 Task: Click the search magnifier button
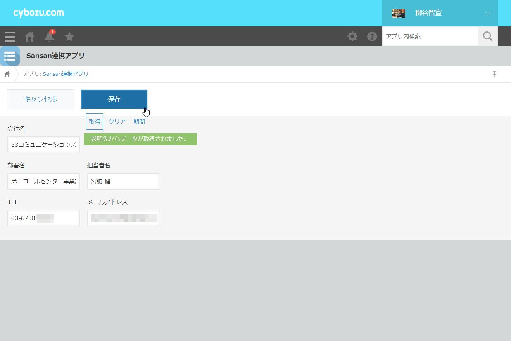point(488,36)
